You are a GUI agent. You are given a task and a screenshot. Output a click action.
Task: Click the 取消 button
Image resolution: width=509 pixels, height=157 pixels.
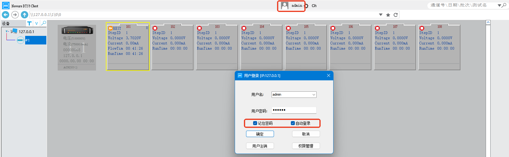click(306, 134)
